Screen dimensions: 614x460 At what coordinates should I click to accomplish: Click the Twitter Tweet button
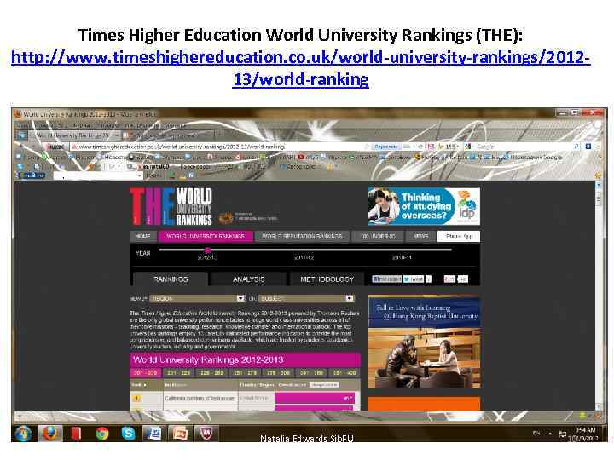click(x=414, y=279)
